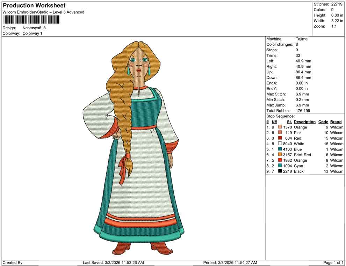This screenshot has width=346, height=266.
Task: Click the 119 Pink color swatch
Action: 280,132
